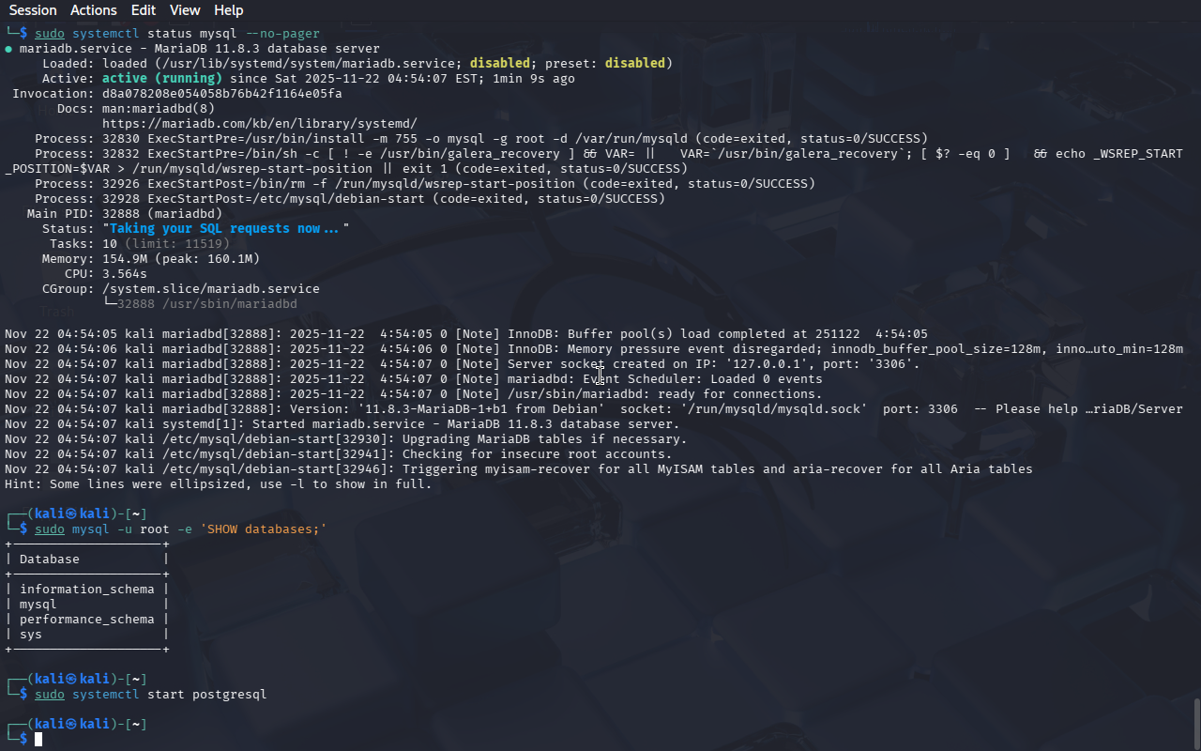Select information_schema row in Database table

click(86, 590)
